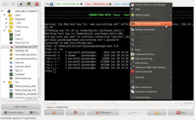
Task: Collapse the Casa folder
Action: click(x=4, y=31)
